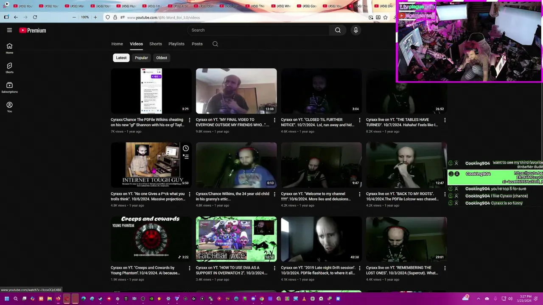Search within this channel's tab bar

pyautogui.click(x=215, y=44)
